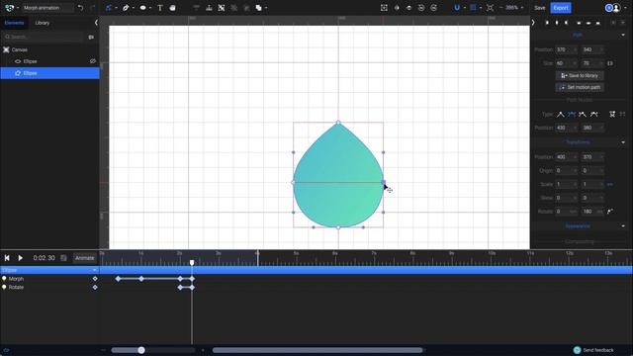Jump the playhead to the start

coord(7,258)
